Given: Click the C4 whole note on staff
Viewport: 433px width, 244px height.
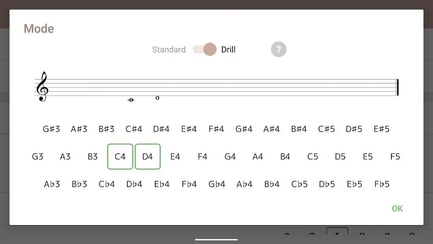Looking at the screenshot, I should (131, 100).
